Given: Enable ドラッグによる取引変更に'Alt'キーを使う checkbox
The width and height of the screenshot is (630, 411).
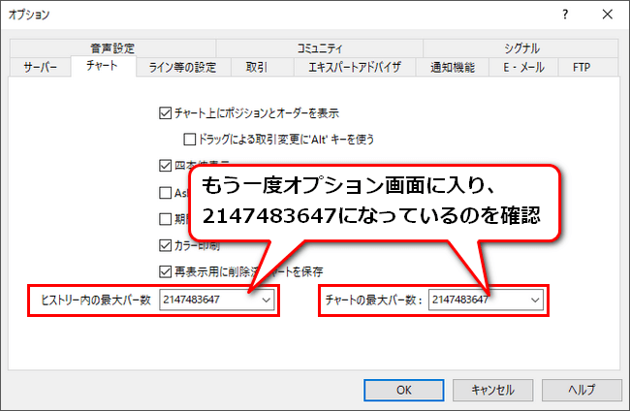Looking at the screenshot, I should (189, 140).
